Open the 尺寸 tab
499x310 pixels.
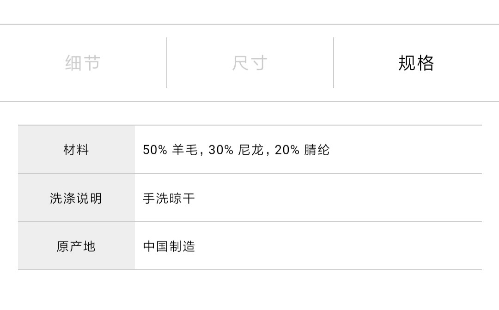(x=249, y=63)
